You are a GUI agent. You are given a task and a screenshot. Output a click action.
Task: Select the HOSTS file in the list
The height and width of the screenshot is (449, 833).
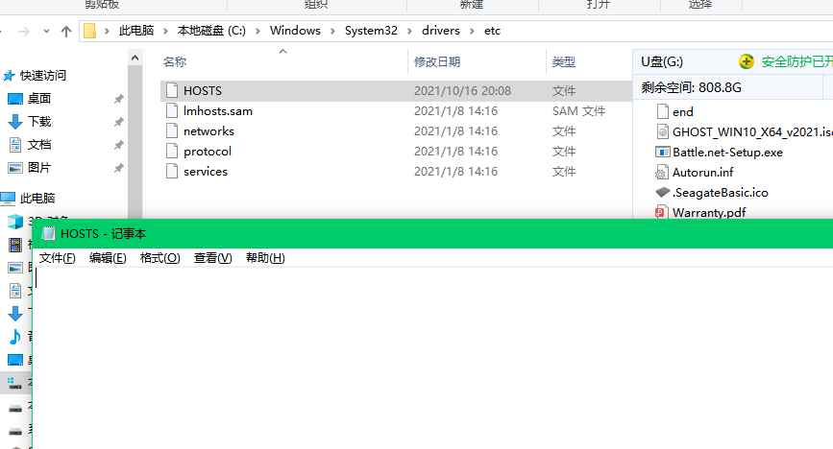point(202,90)
